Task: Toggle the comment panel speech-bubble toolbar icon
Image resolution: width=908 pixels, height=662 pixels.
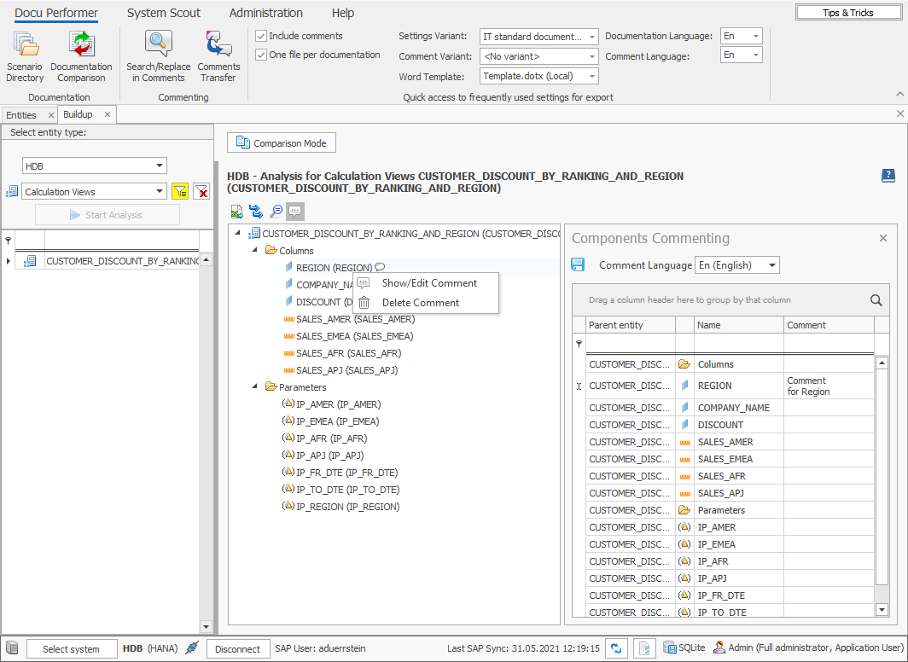Action: pos(295,212)
